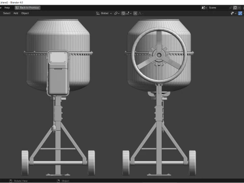Open the Help menu
The width and height of the screenshot is (244, 183).
7,8
